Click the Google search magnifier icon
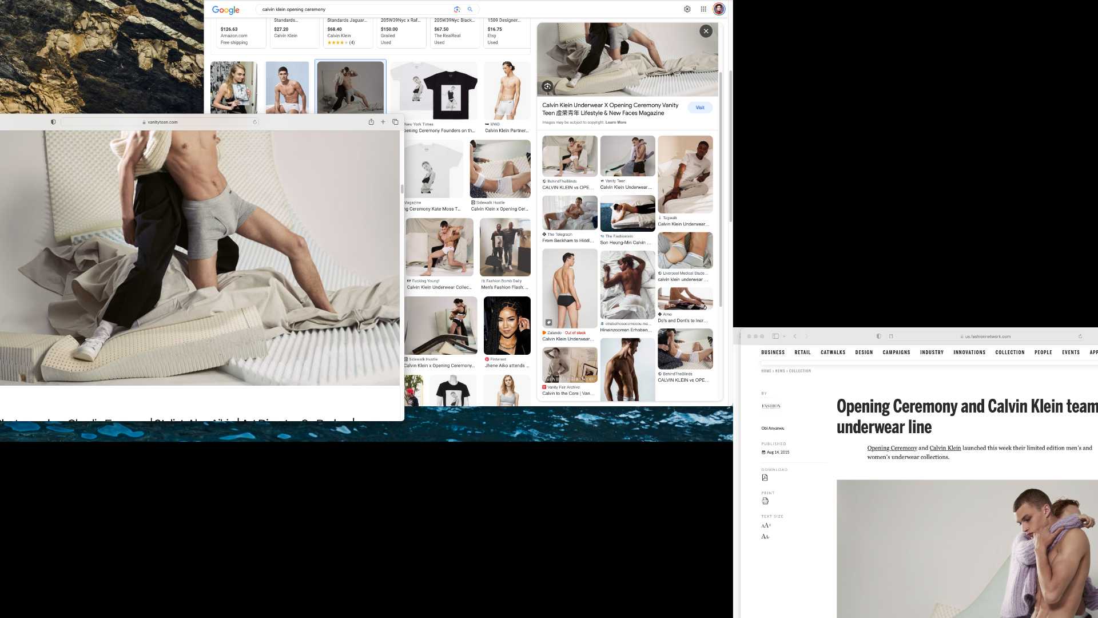 tap(470, 9)
